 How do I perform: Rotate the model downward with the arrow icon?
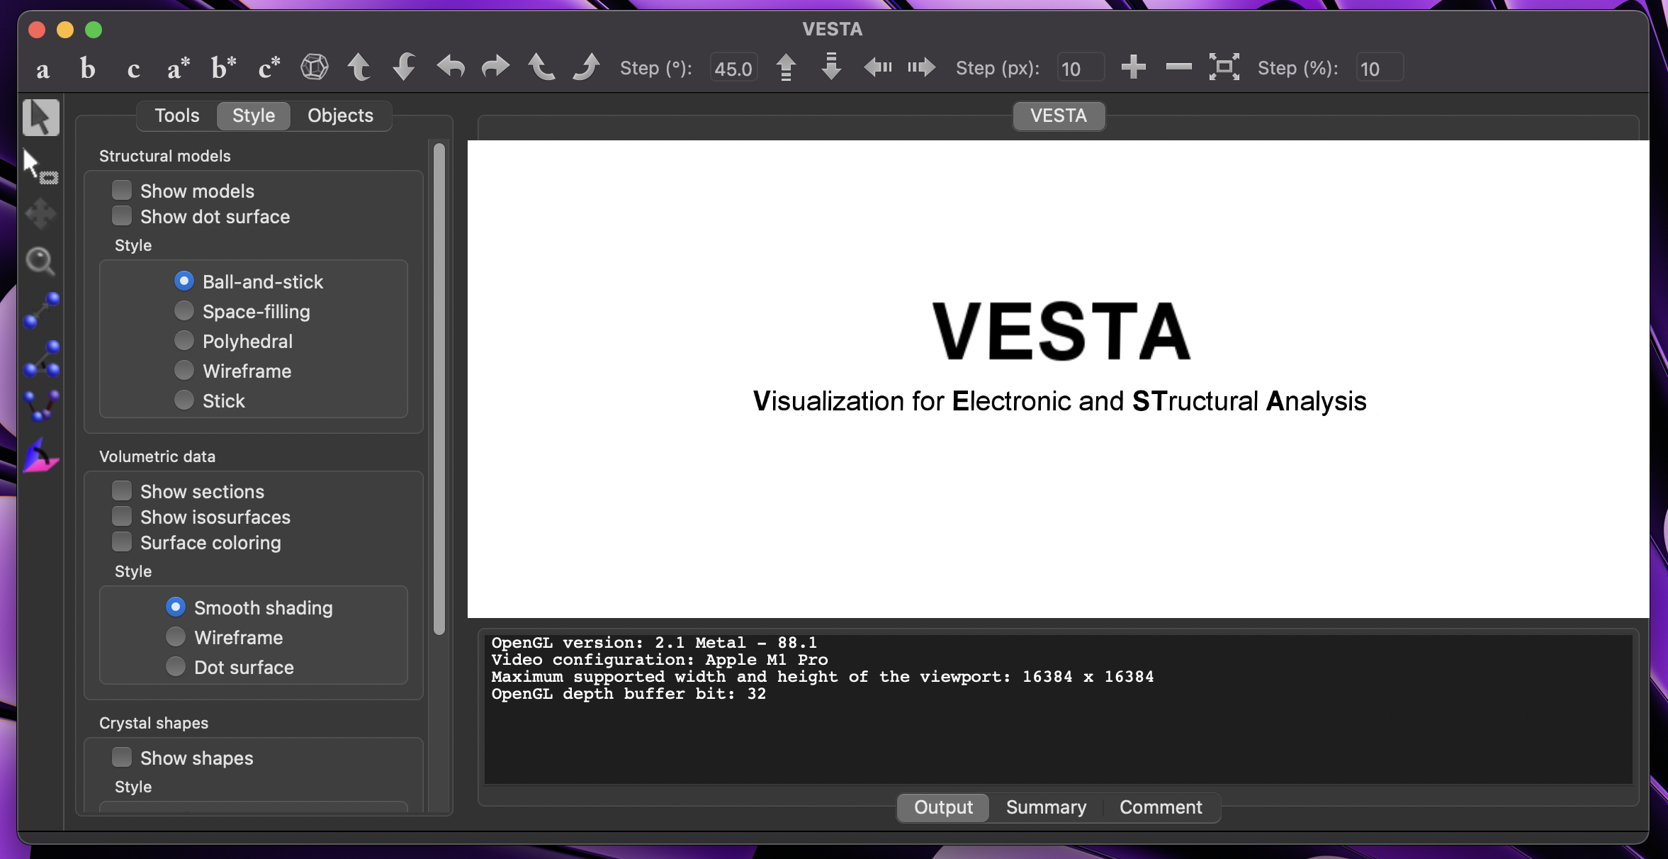click(x=404, y=68)
